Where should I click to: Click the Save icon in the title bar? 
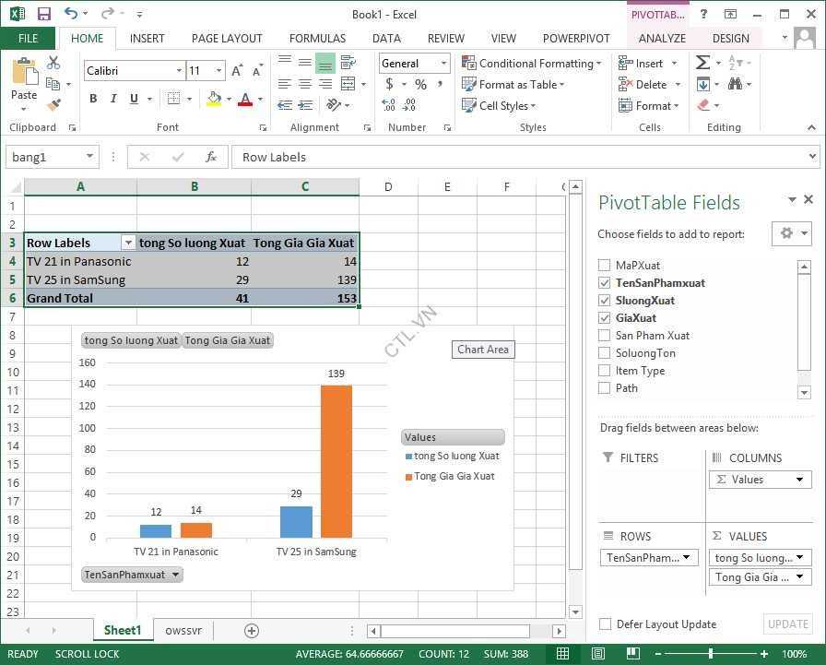(43, 14)
